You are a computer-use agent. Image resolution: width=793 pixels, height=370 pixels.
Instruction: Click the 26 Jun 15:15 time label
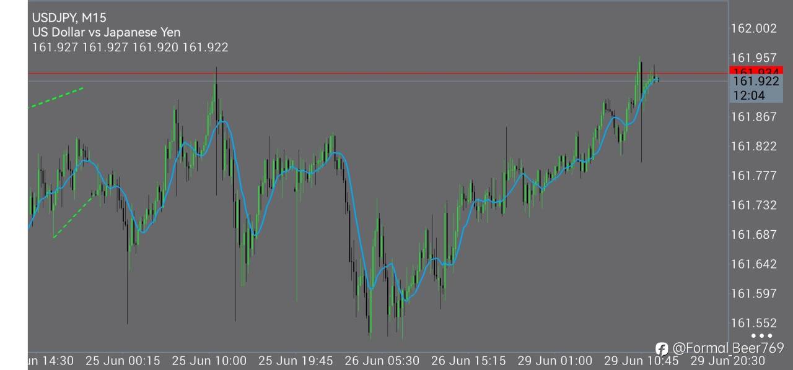pos(468,361)
